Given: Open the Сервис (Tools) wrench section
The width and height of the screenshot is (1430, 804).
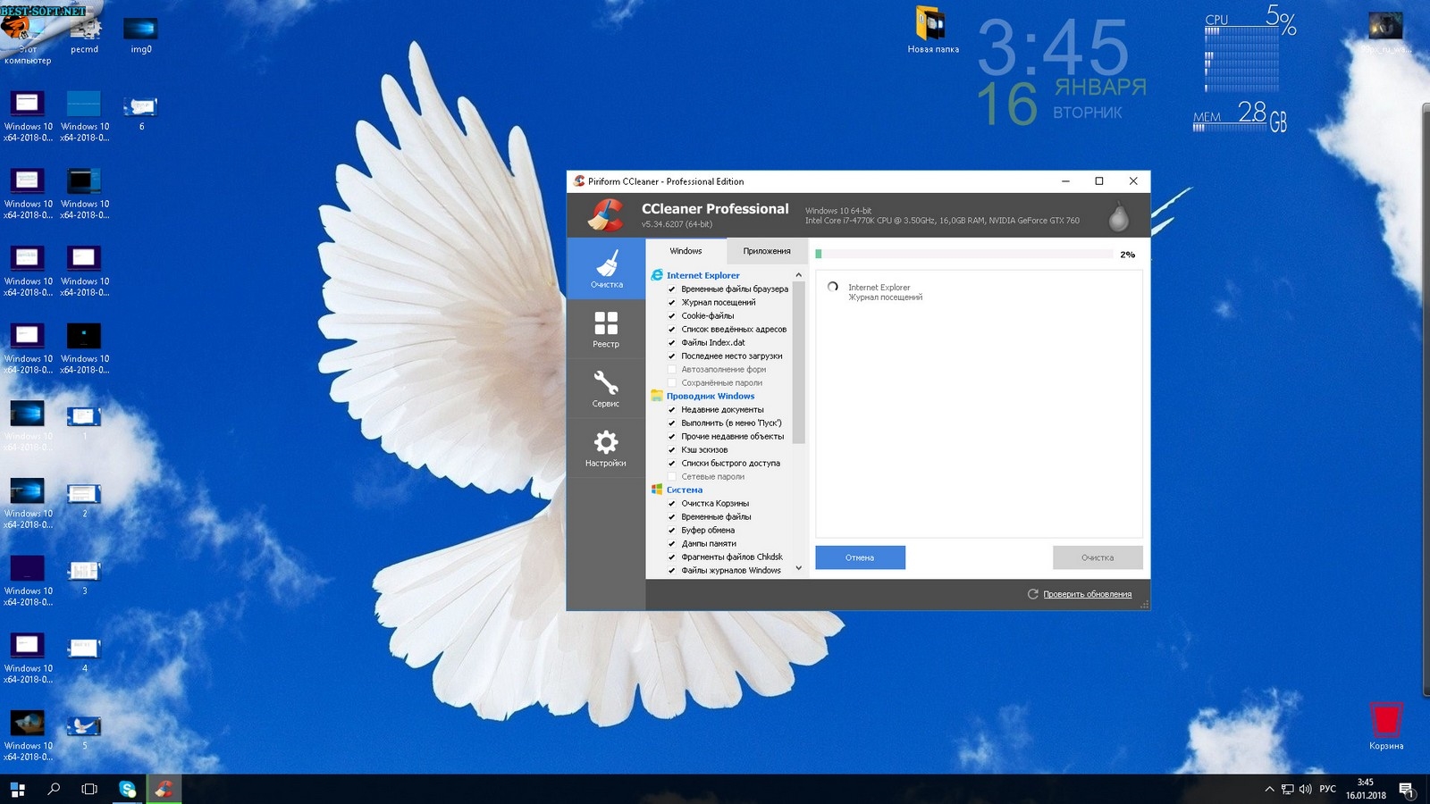Looking at the screenshot, I should 606,389.
